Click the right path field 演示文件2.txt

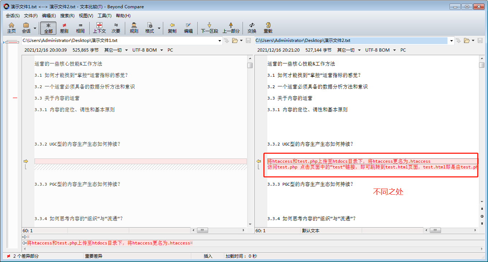click(x=351, y=41)
